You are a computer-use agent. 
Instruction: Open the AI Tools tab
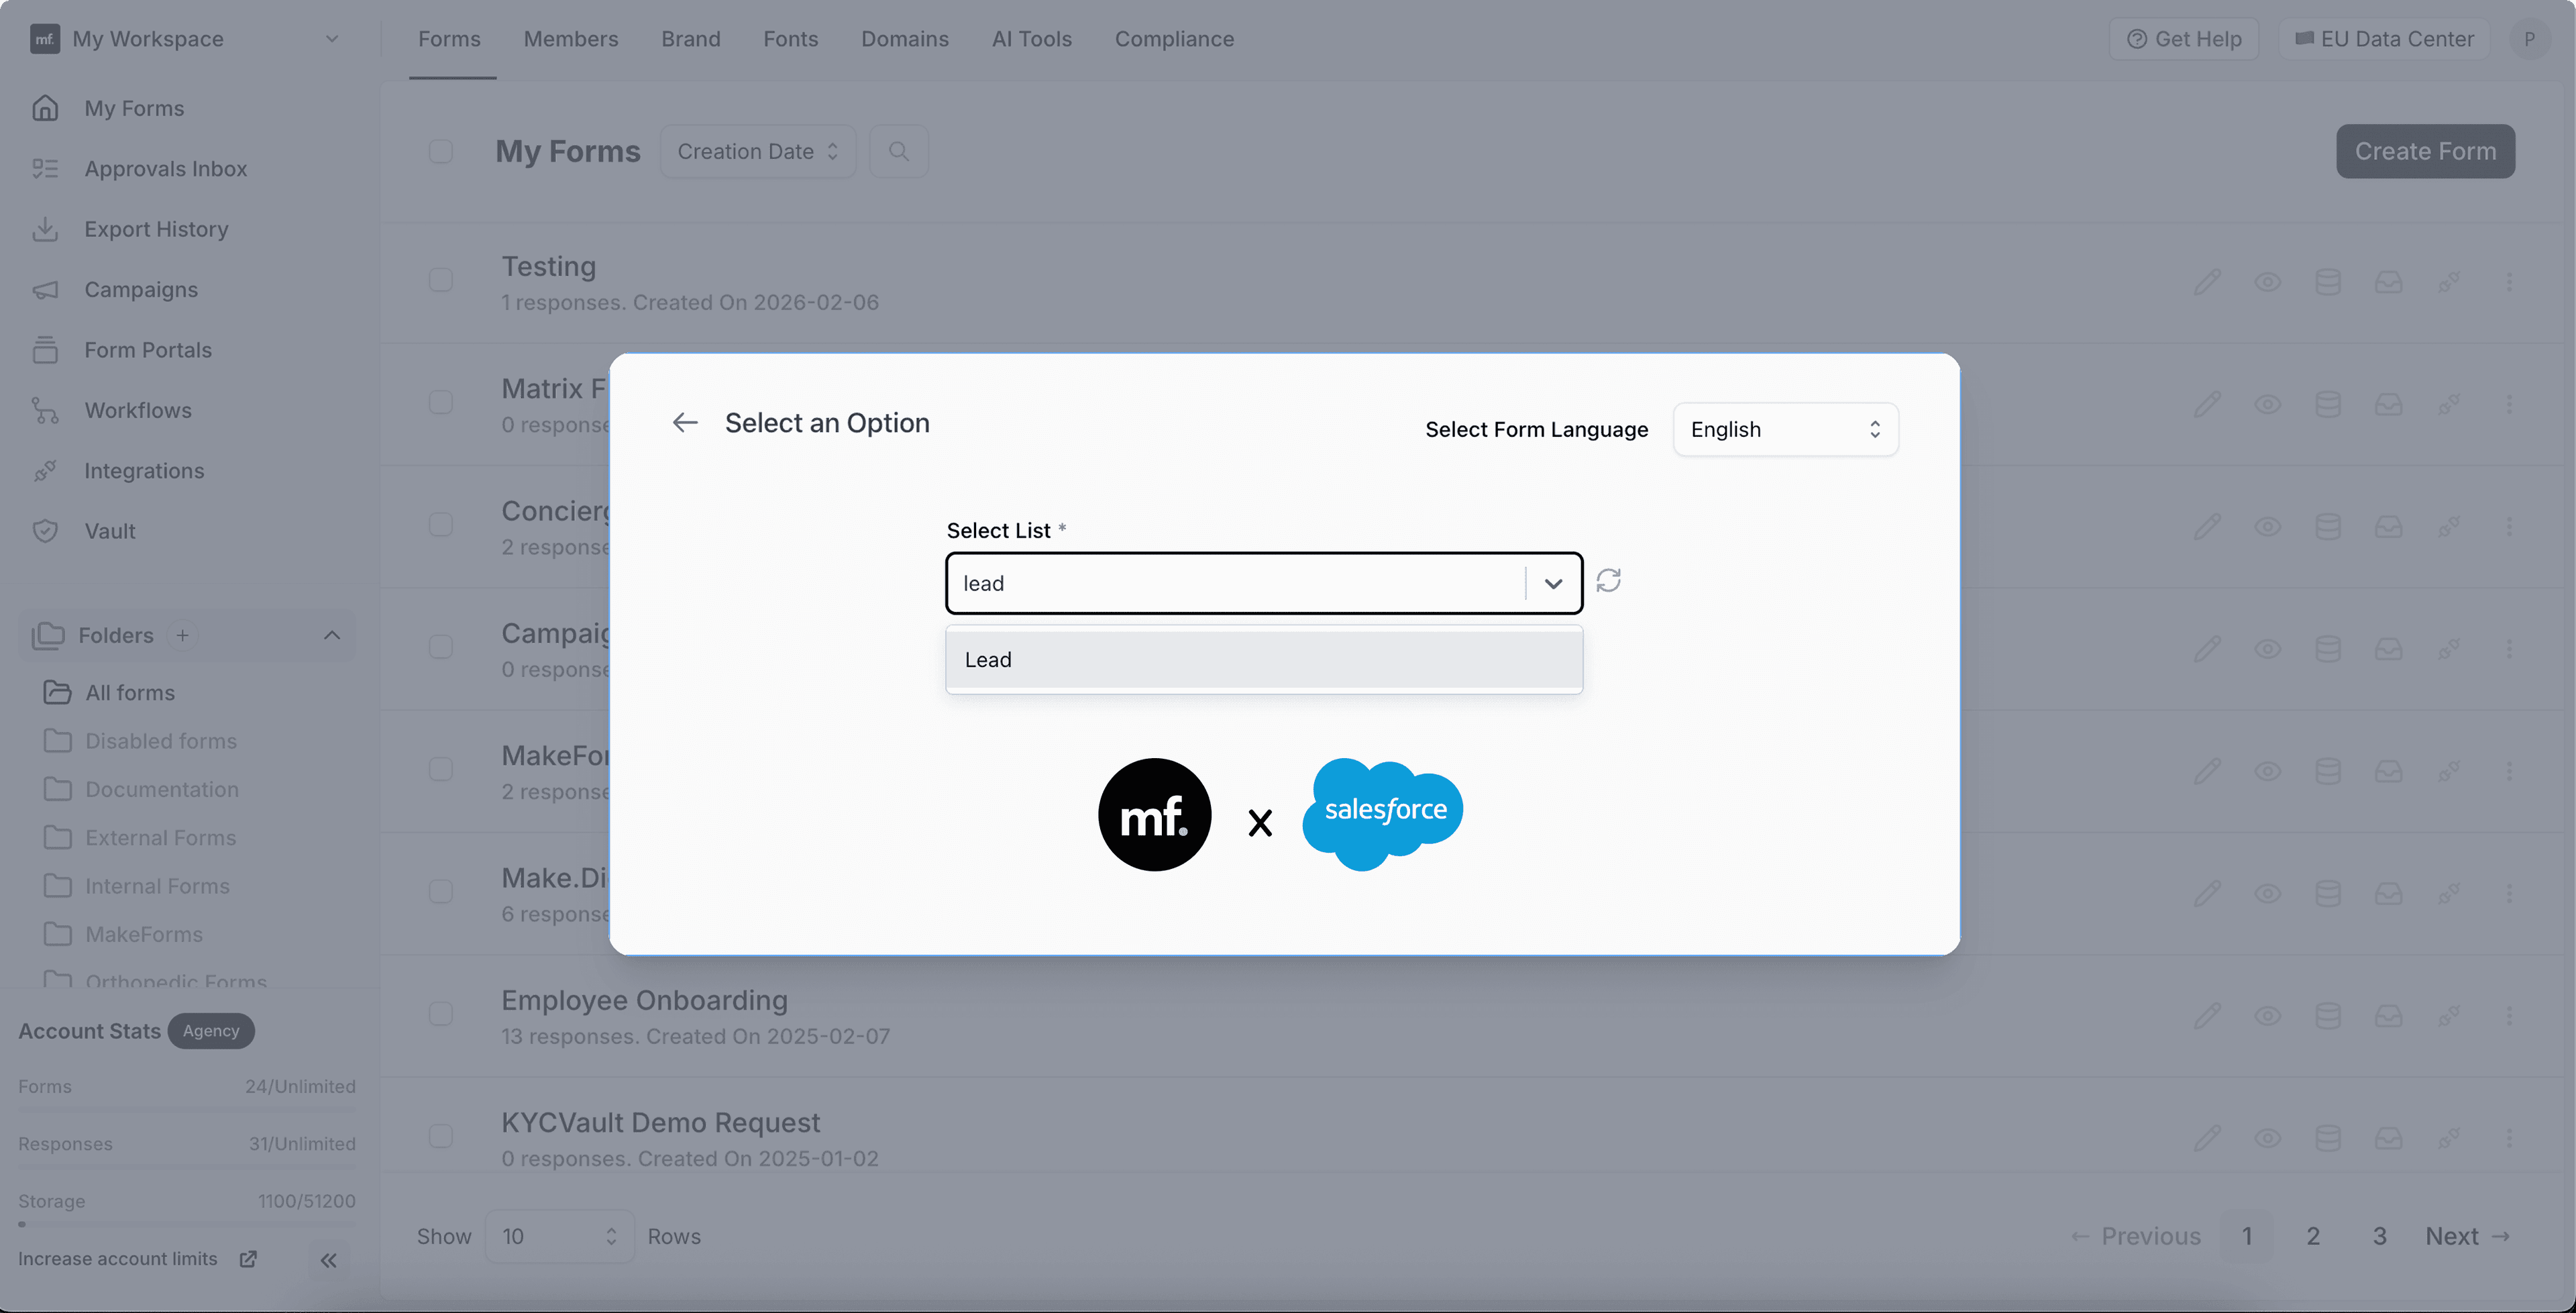(x=1032, y=39)
